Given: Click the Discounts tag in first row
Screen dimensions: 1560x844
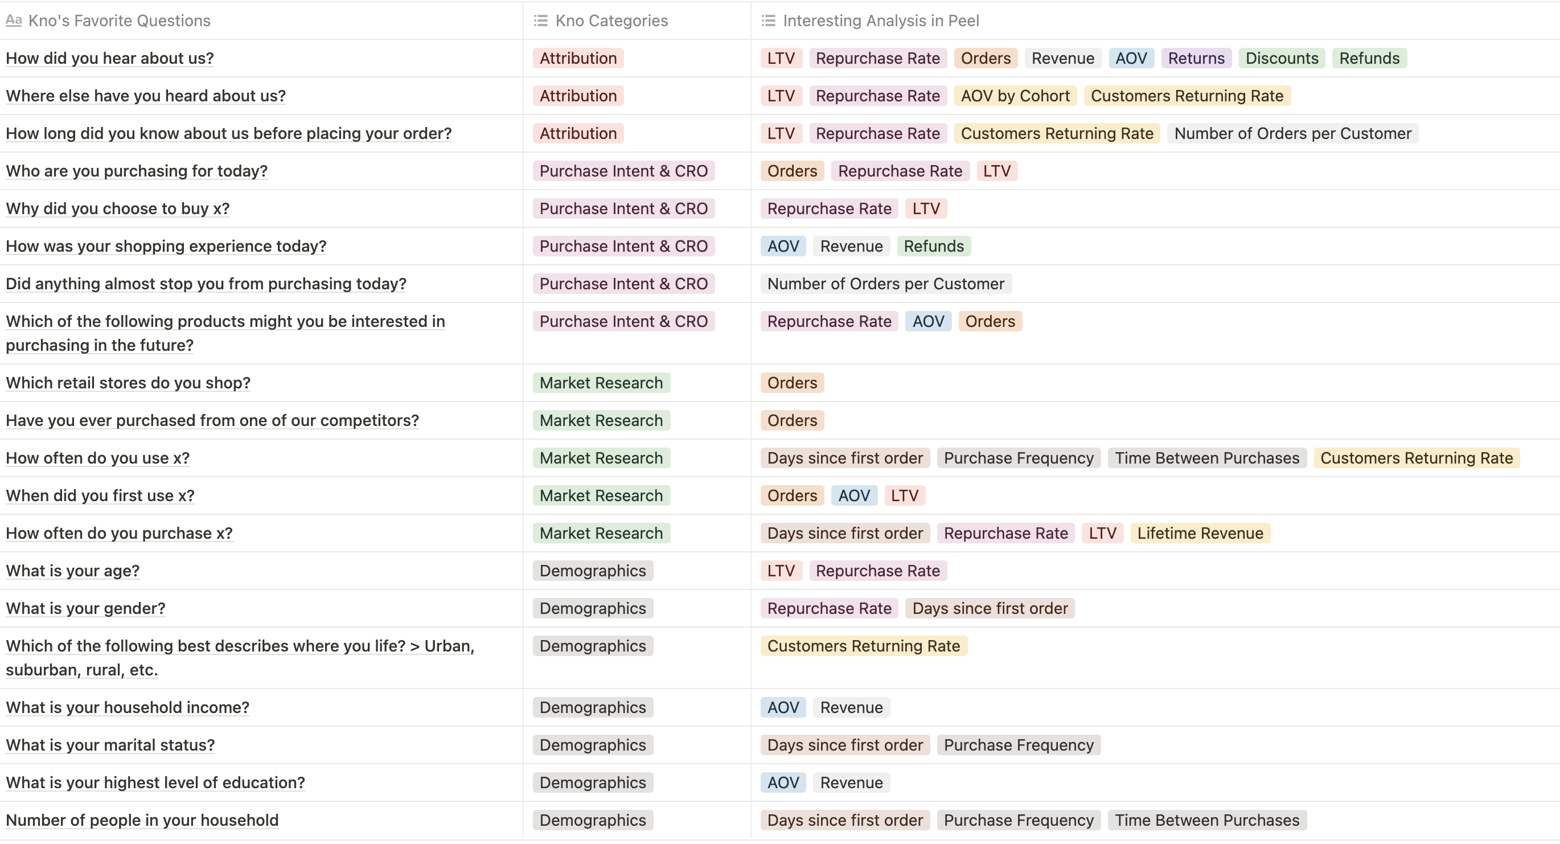Looking at the screenshot, I should tap(1282, 58).
